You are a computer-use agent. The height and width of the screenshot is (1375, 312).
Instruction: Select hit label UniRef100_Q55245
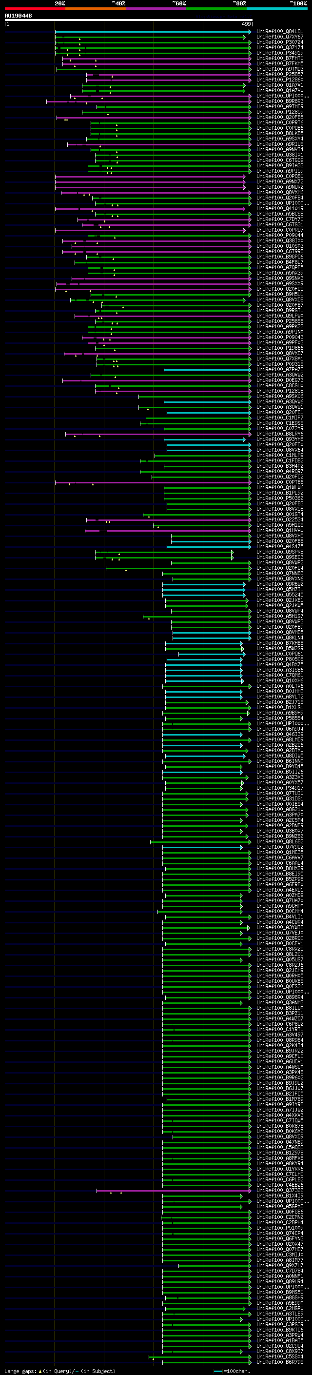(x=279, y=595)
